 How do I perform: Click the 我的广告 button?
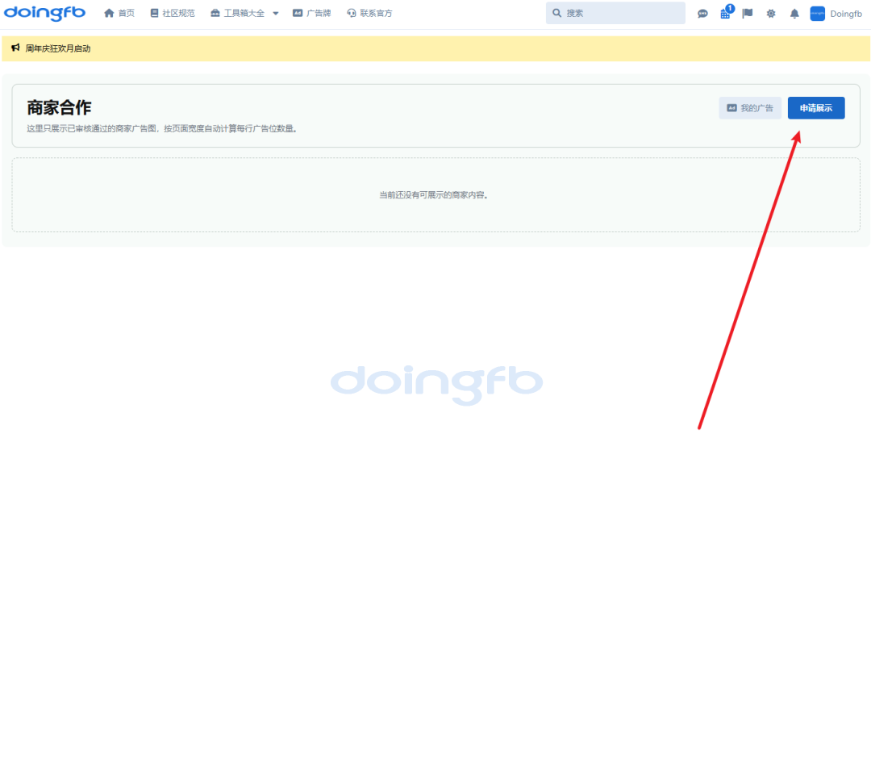750,108
